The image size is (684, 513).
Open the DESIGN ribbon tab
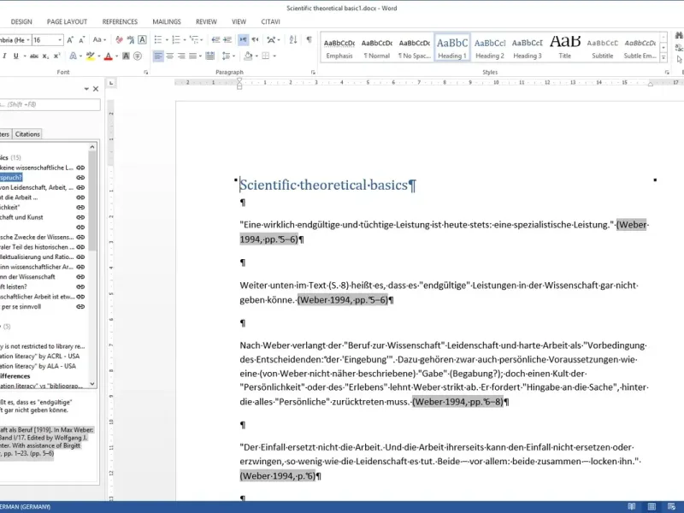[21, 22]
